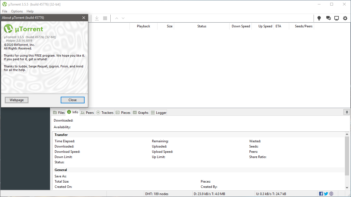Close the About dialog with the X
The width and height of the screenshot is (351, 197).
tap(84, 18)
